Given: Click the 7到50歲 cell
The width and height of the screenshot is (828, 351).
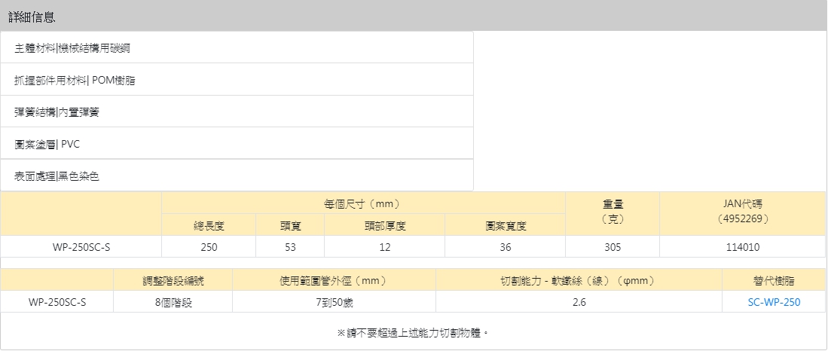Looking at the screenshot, I should click(x=334, y=303).
